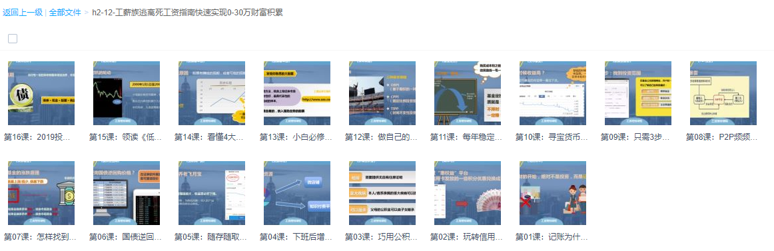Open the 全部文件 breadcrumb link

tap(65, 13)
